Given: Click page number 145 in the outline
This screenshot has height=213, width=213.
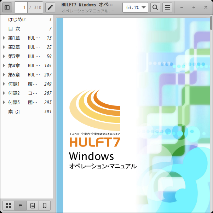Looking at the screenshot, I should tap(48, 65).
